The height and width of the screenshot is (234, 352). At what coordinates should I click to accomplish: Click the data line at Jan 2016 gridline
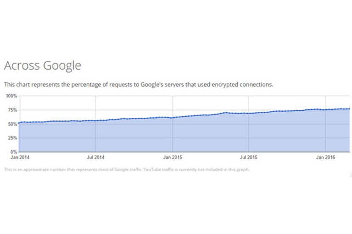[325, 109]
